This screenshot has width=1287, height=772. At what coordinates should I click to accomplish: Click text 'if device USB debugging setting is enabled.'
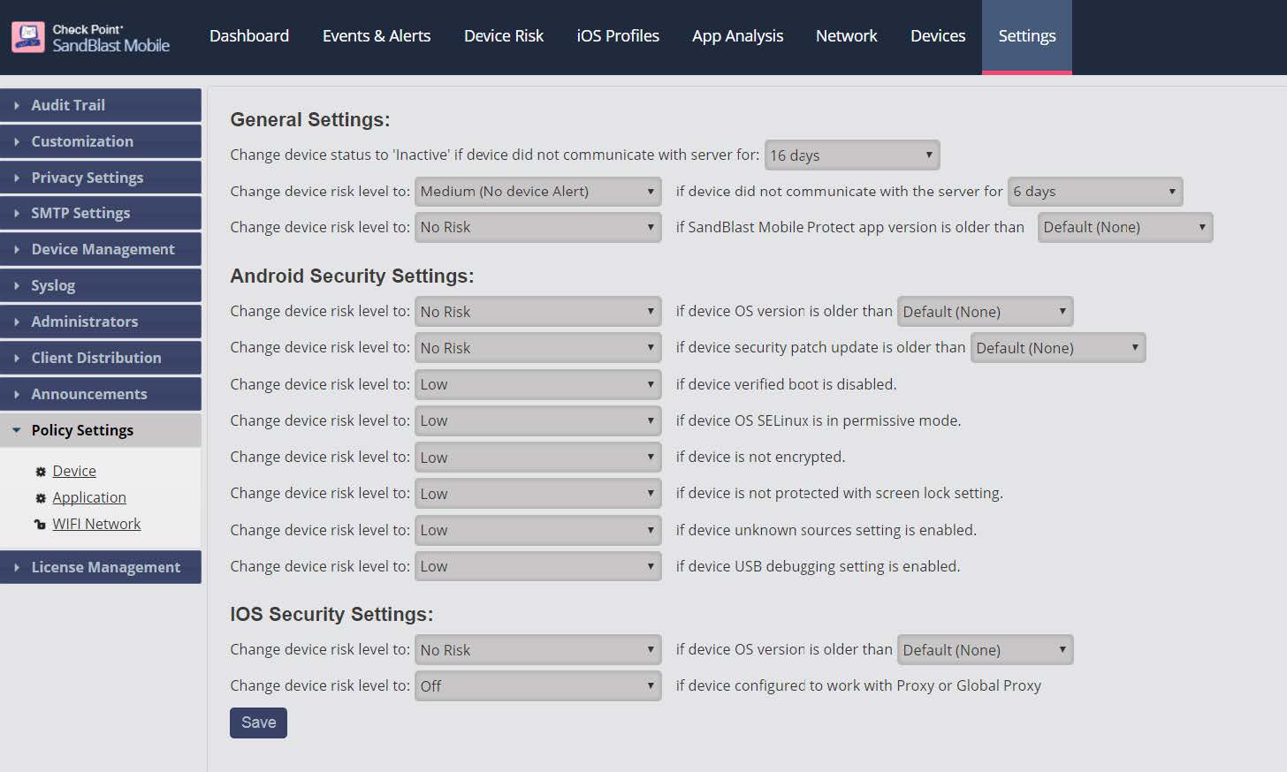(818, 566)
